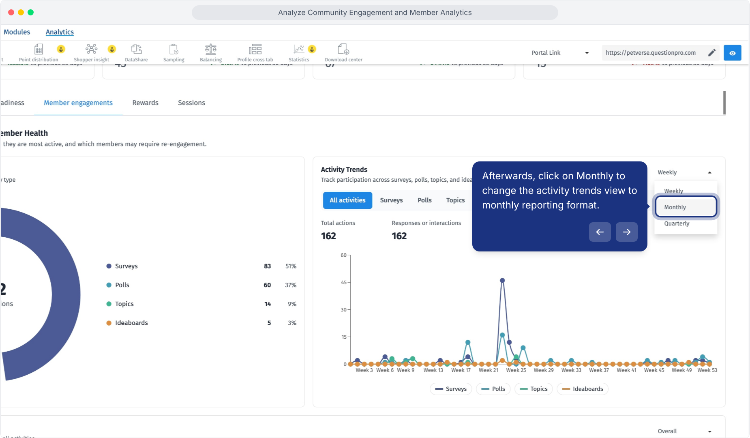This screenshot has height=438, width=750.
Task: Toggle the Polls series in chart legend
Action: [x=493, y=389]
